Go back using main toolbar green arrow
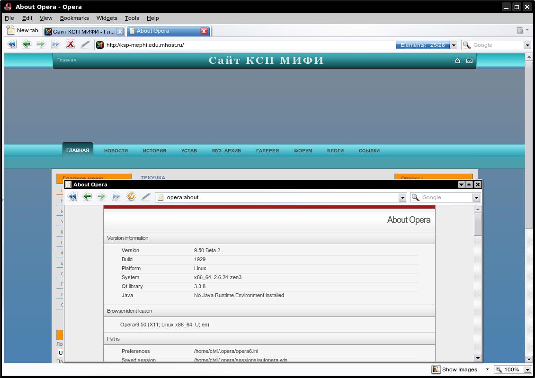Viewport: 535px width, 378px height. pos(26,44)
